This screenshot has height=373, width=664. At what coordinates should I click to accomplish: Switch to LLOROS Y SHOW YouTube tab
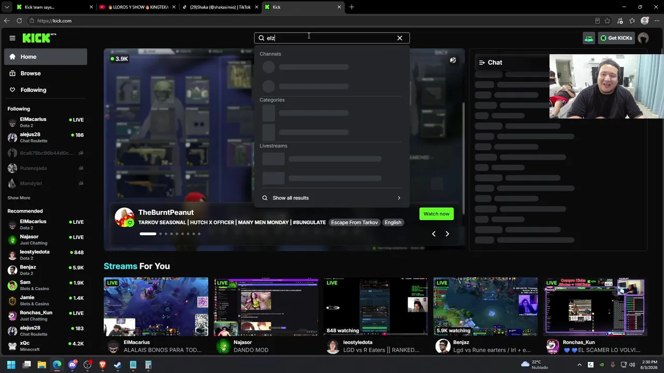click(x=138, y=7)
